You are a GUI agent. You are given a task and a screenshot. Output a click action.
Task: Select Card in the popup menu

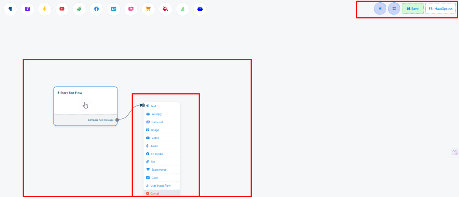161,178
